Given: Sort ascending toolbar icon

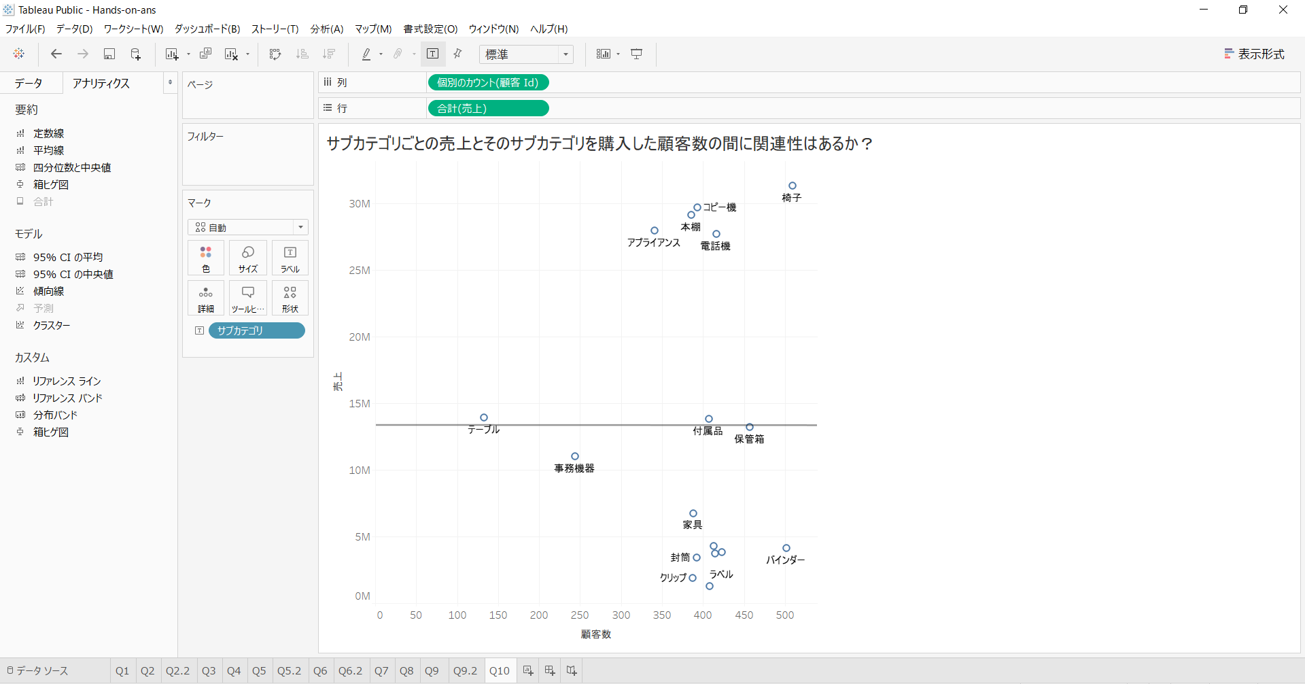Looking at the screenshot, I should click(x=302, y=54).
